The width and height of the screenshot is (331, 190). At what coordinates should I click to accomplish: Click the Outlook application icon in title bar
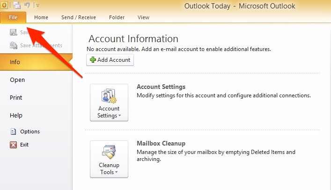[x=4, y=5]
